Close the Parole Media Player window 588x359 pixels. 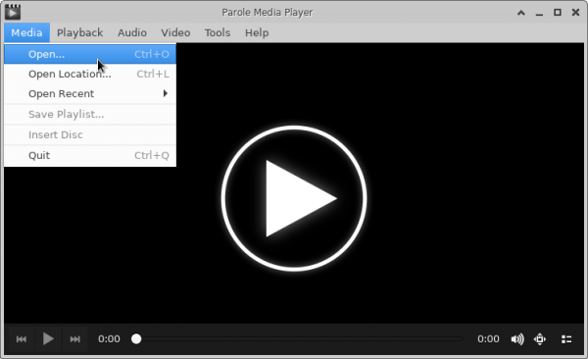click(575, 13)
